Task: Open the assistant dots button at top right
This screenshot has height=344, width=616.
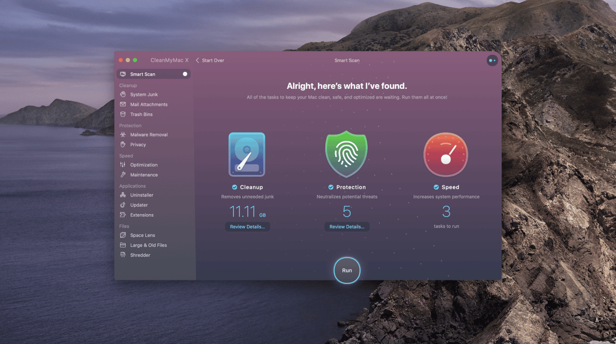Action: pos(492,60)
